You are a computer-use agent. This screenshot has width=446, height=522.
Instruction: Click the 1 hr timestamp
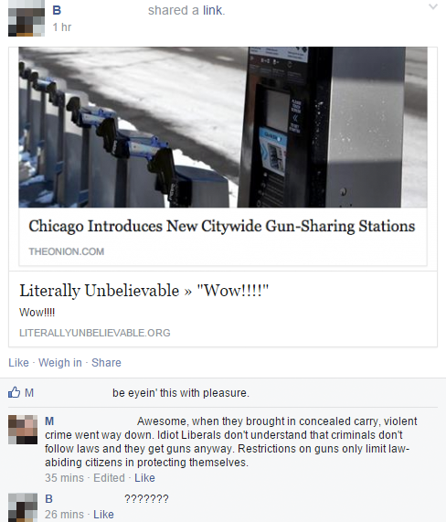pos(62,27)
